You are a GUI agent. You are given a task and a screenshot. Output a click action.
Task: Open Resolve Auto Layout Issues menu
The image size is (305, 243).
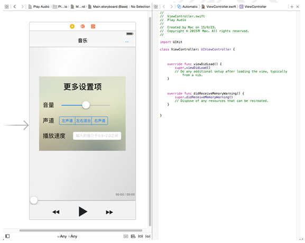148,236
